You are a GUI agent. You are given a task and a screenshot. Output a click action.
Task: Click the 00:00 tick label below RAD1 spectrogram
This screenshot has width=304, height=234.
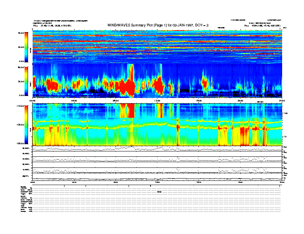point(32,101)
